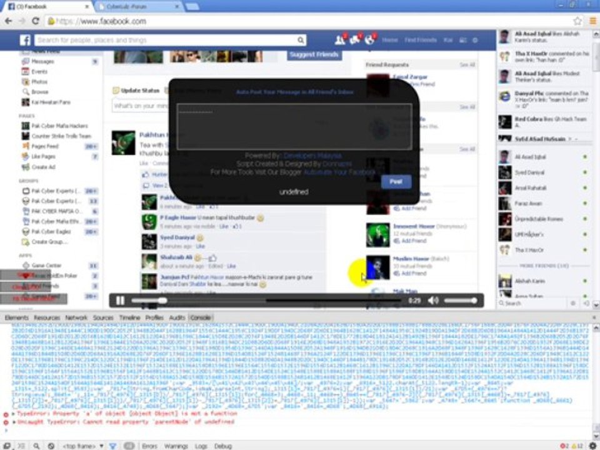Switch to the Network tab
This screenshot has height=450, width=600.
76,317
